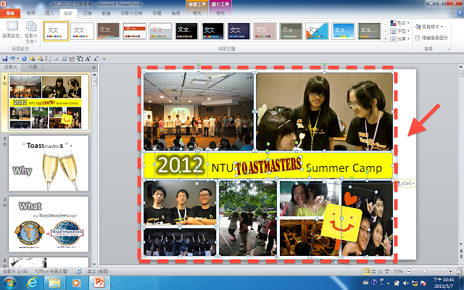Start the slide show from status bar
464x290 pixels.
coord(387,271)
